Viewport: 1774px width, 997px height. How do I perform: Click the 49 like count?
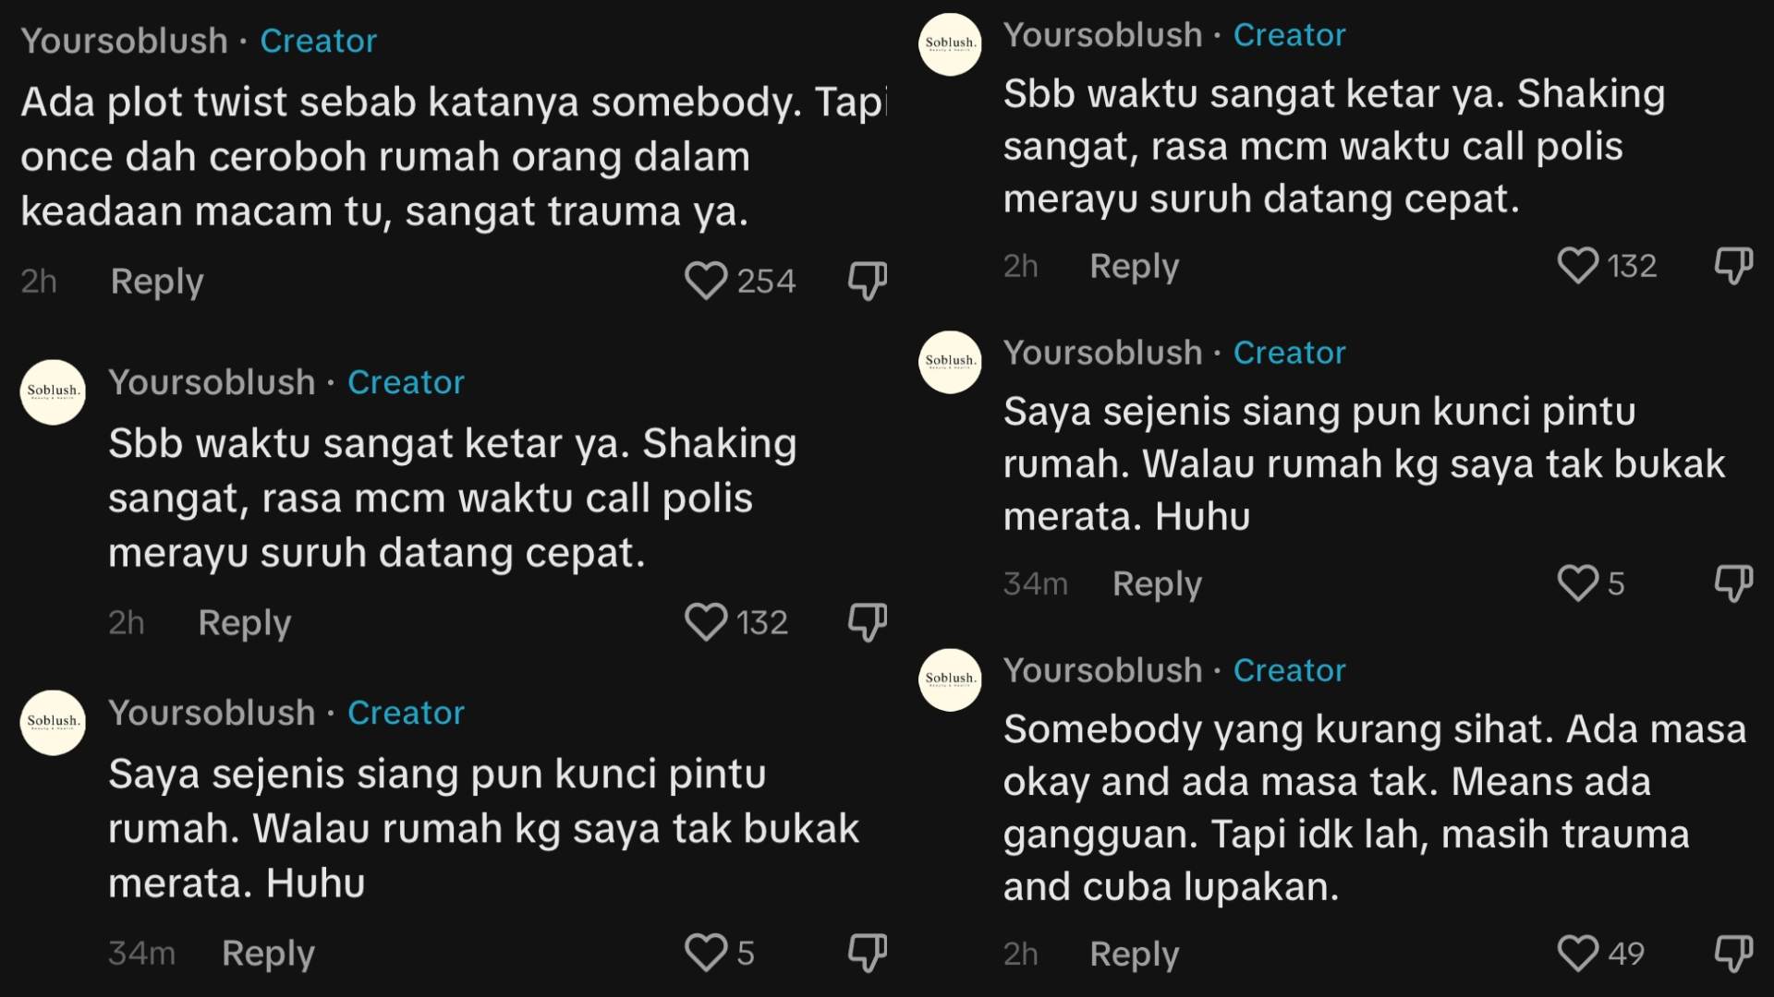[x=1626, y=954]
